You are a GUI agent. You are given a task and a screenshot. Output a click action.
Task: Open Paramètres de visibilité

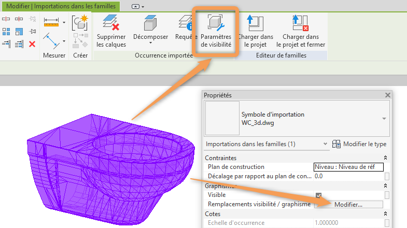click(216, 31)
